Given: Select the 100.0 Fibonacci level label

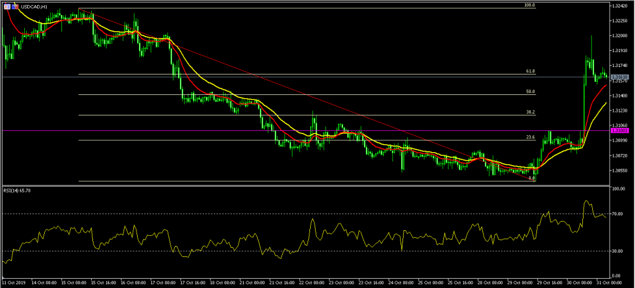Looking at the screenshot, I should click(x=529, y=5).
